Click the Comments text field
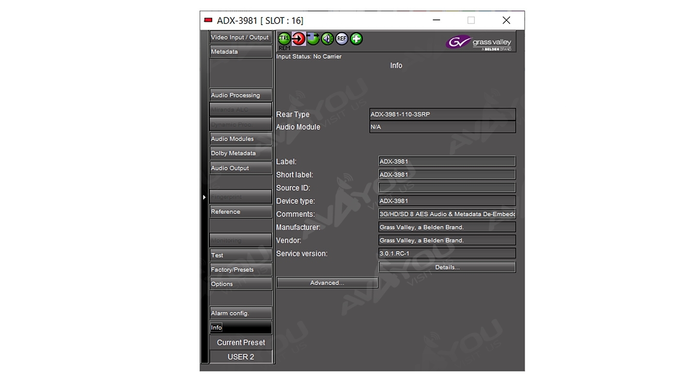689x387 pixels. (x=447, y=214)
